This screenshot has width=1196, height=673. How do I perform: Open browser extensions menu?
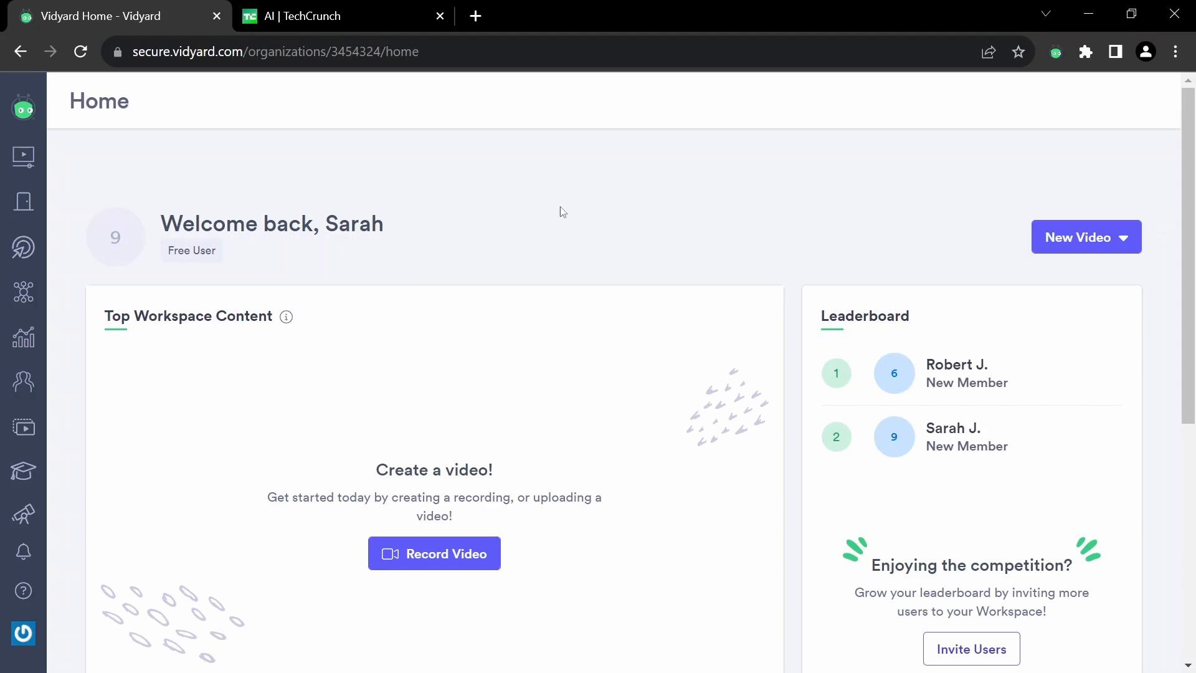coord(1086,52)
